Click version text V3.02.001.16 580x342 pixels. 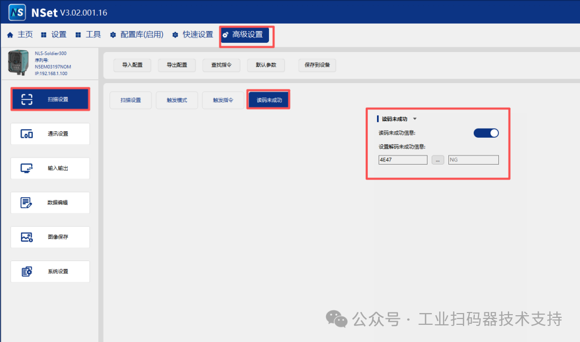point(84,13)
